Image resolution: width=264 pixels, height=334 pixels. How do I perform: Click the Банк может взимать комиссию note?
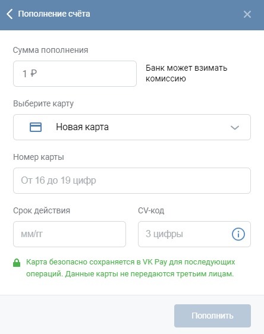[187, 73]
